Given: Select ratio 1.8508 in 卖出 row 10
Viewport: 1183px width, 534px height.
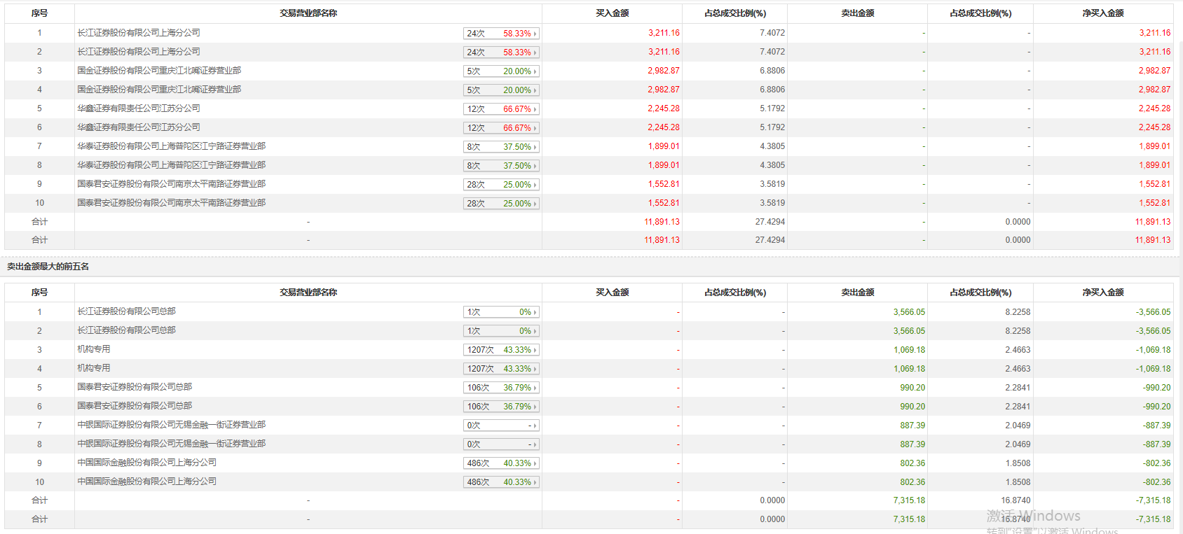Looking at the screenshot, I should tap(1018, 482).
